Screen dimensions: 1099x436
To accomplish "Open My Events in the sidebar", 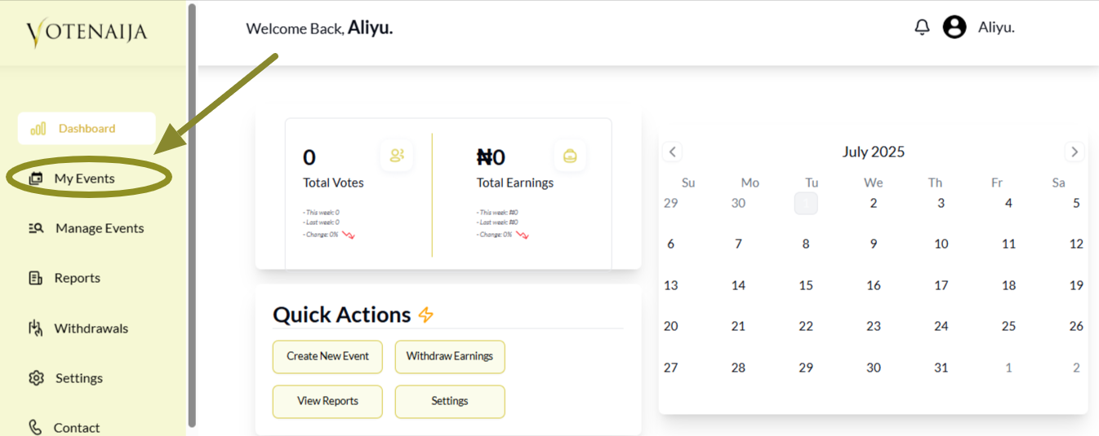I will click(84, 178).
